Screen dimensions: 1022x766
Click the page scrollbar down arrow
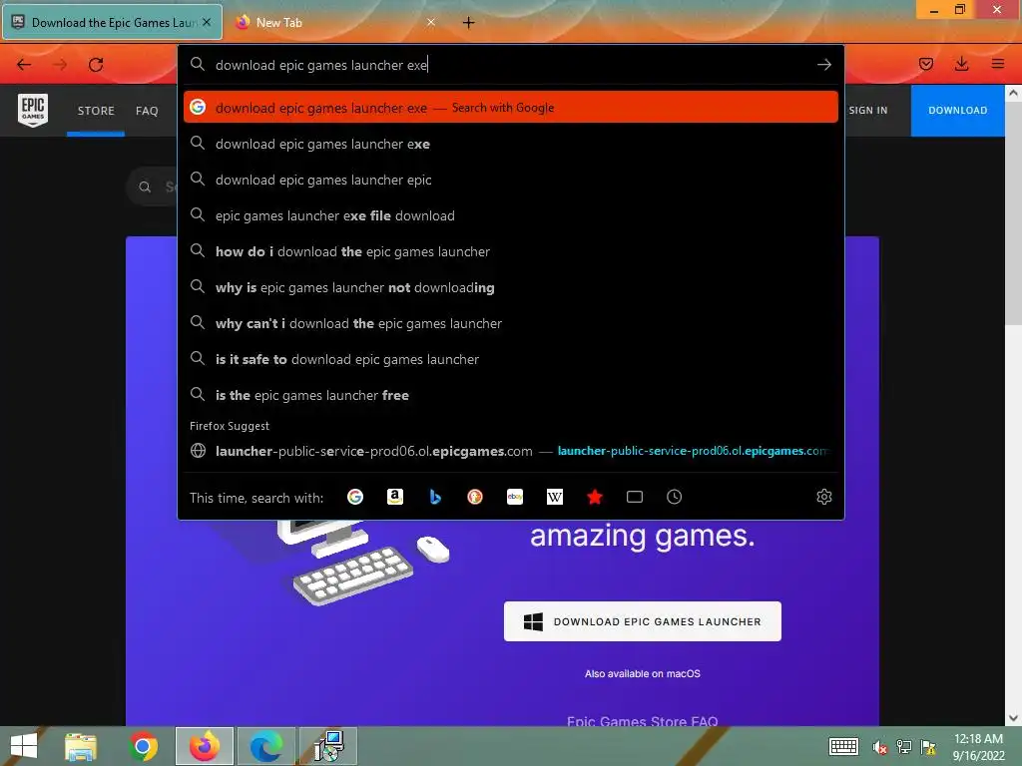1013,718
